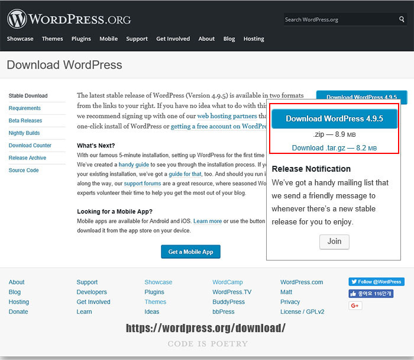This screenshot has width=414, height=360.
Task: Click the Facebook like button
Action: [371, 294]
